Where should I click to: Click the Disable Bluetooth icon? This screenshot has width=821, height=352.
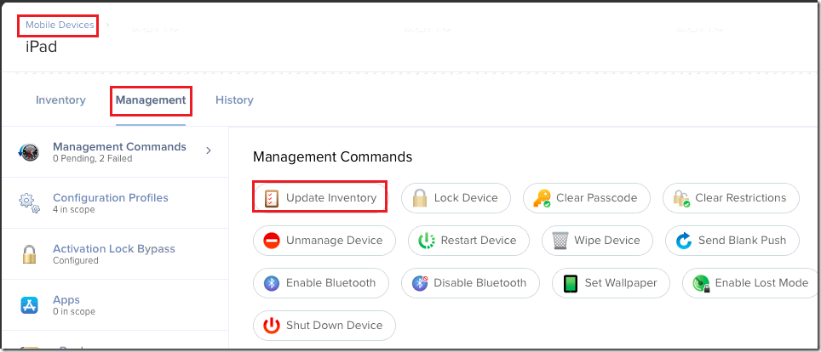point(420,283)
